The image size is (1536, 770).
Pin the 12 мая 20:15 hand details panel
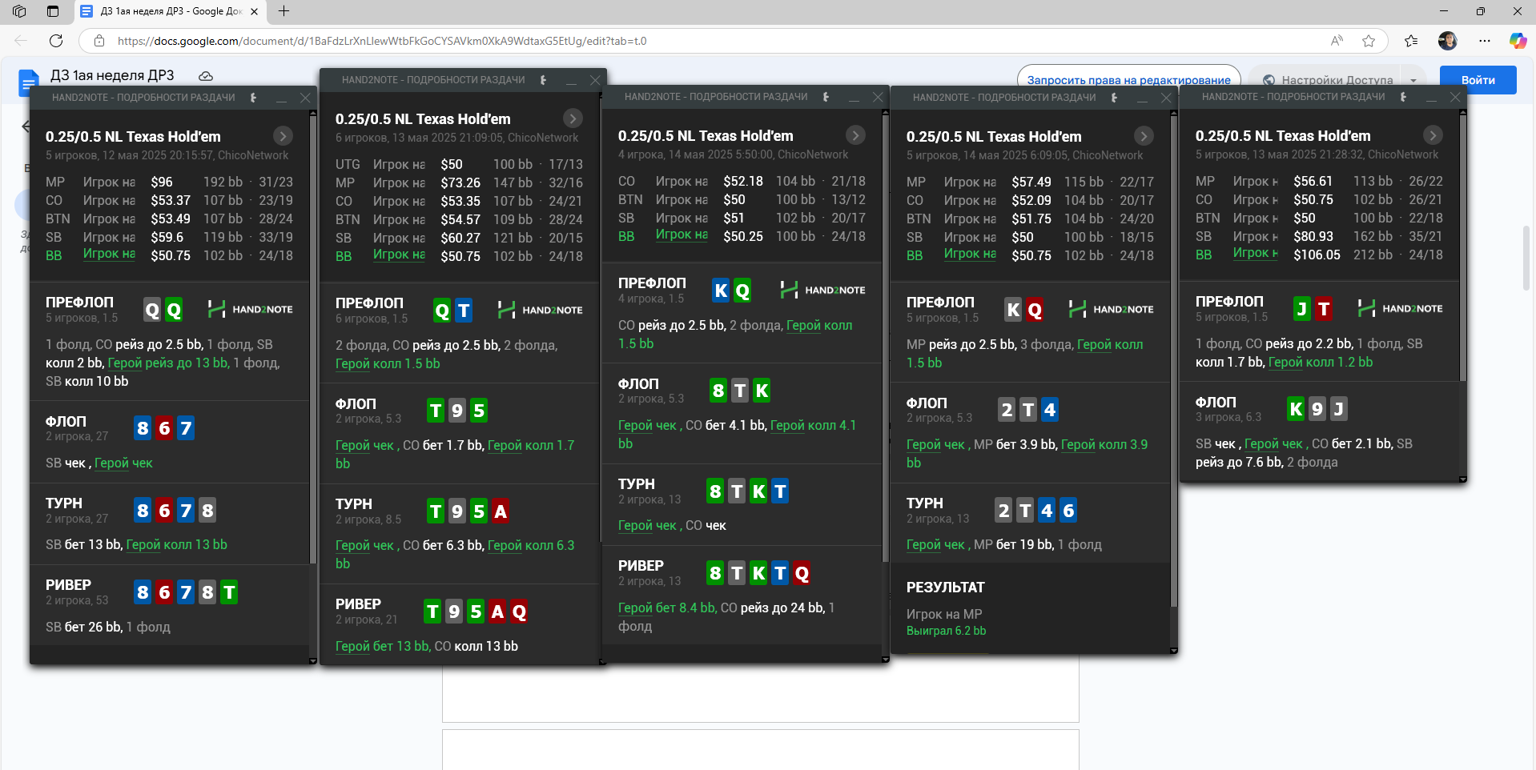click(x=253, y=98)
